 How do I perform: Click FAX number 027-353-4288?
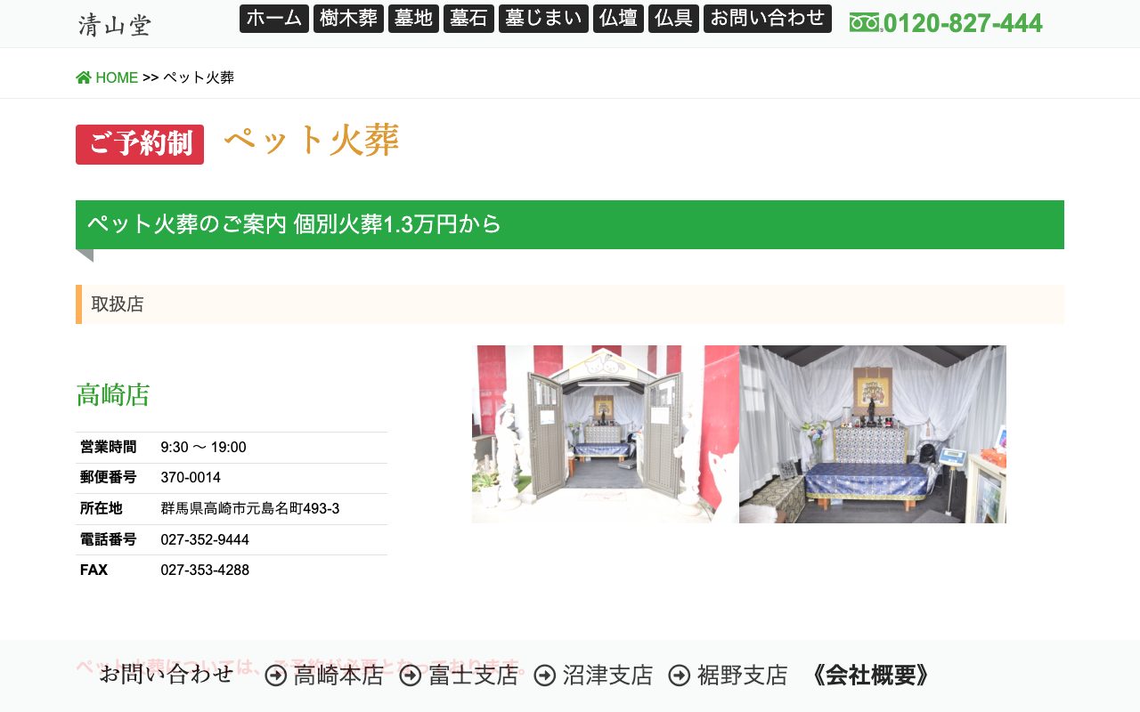coord(205,570)
